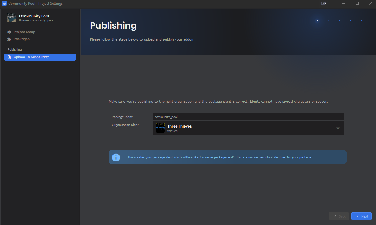Select the second step indicator dot

pos(328,21)
